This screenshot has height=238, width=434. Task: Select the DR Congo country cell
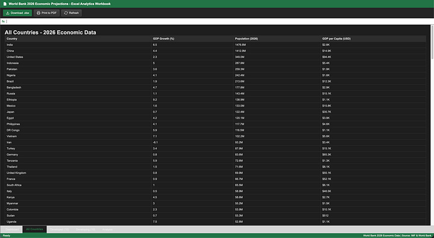[x=78, y=130]
